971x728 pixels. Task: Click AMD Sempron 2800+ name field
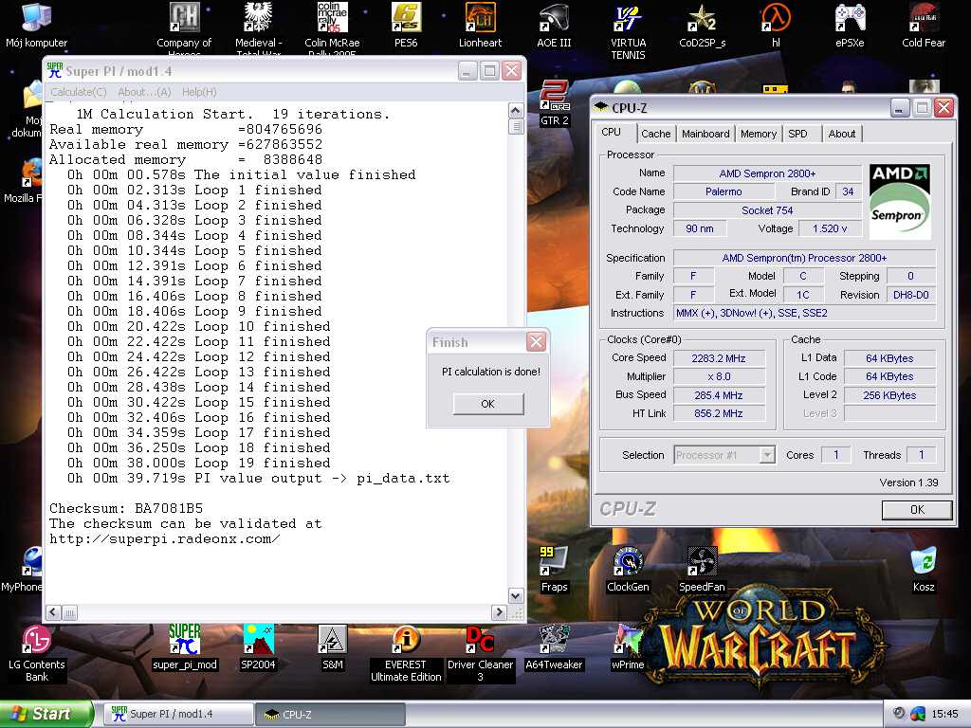coord(767,174)
